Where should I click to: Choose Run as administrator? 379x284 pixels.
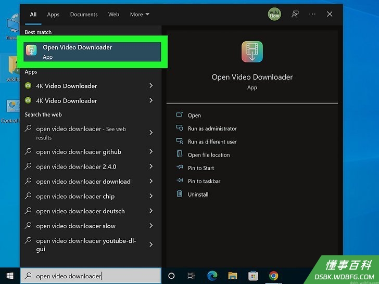(212, 128)
